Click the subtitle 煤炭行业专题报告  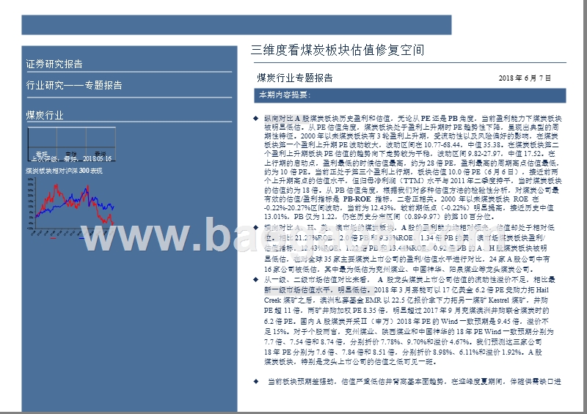[x=295, y=78]
